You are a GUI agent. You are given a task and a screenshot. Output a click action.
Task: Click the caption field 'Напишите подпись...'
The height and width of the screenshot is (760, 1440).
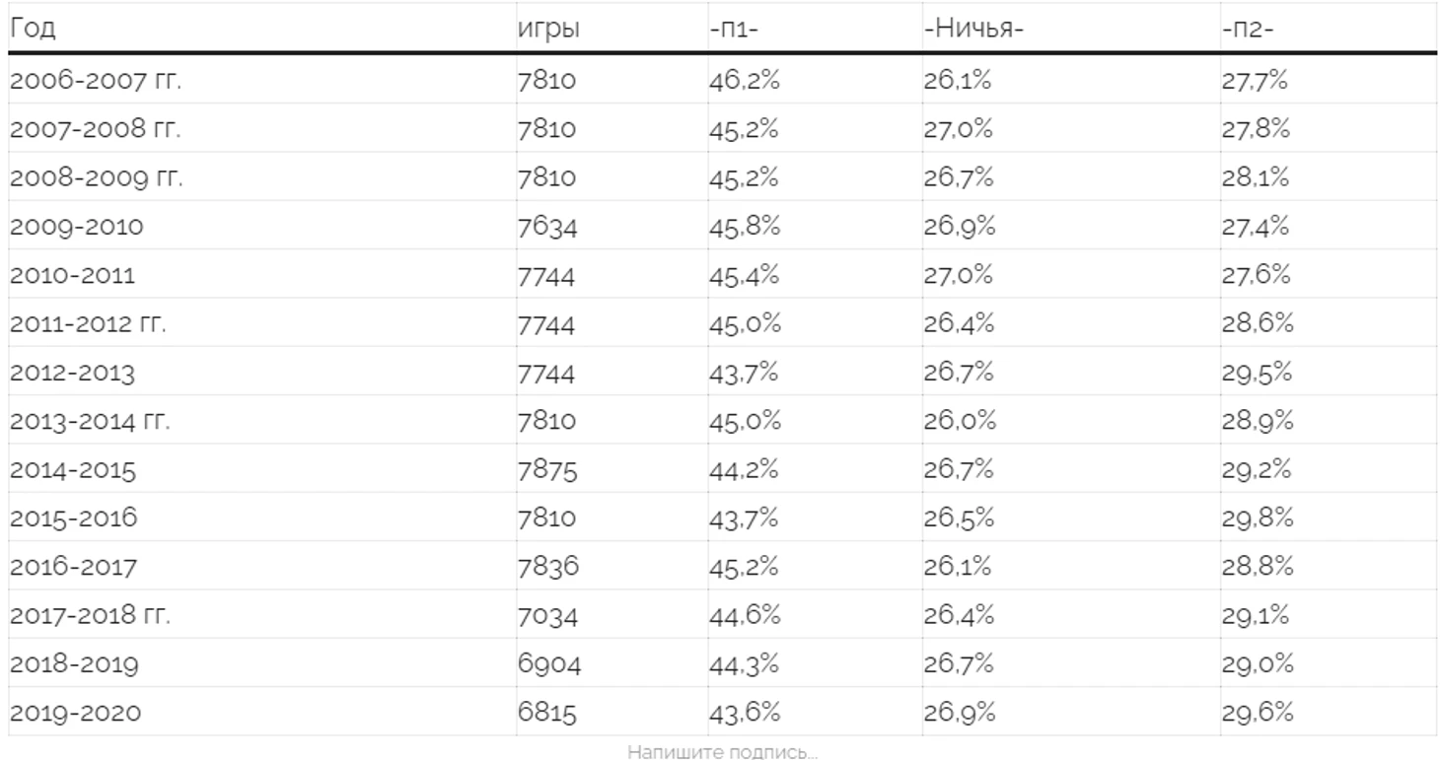pos(722,753)
